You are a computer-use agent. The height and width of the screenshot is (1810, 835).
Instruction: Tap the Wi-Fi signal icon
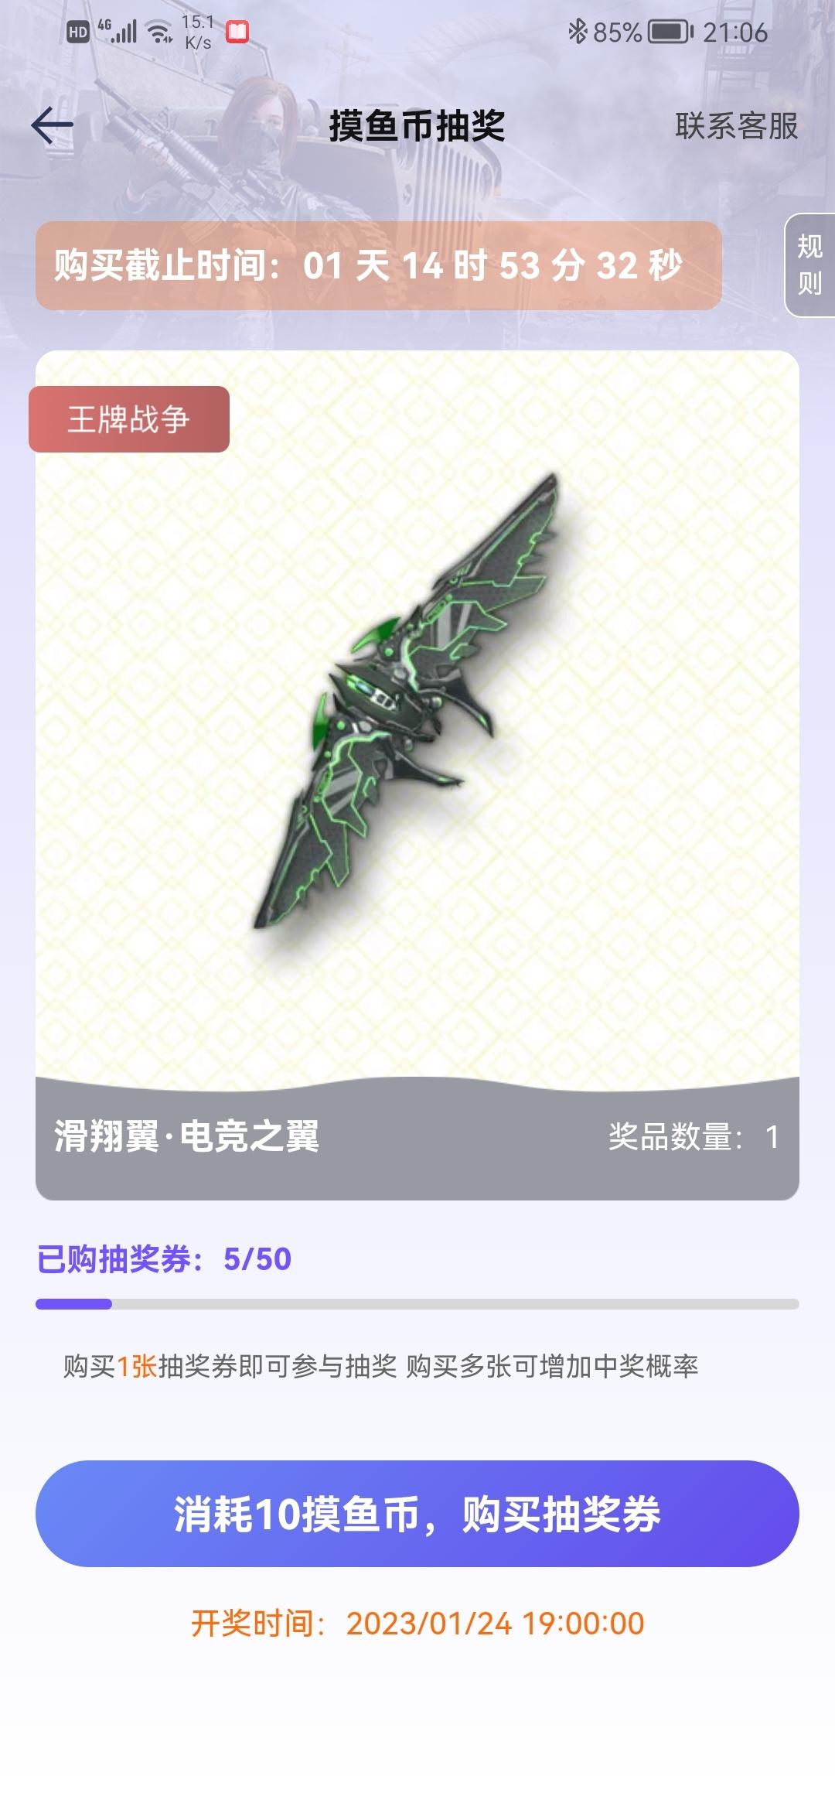(x=160, y=32)
